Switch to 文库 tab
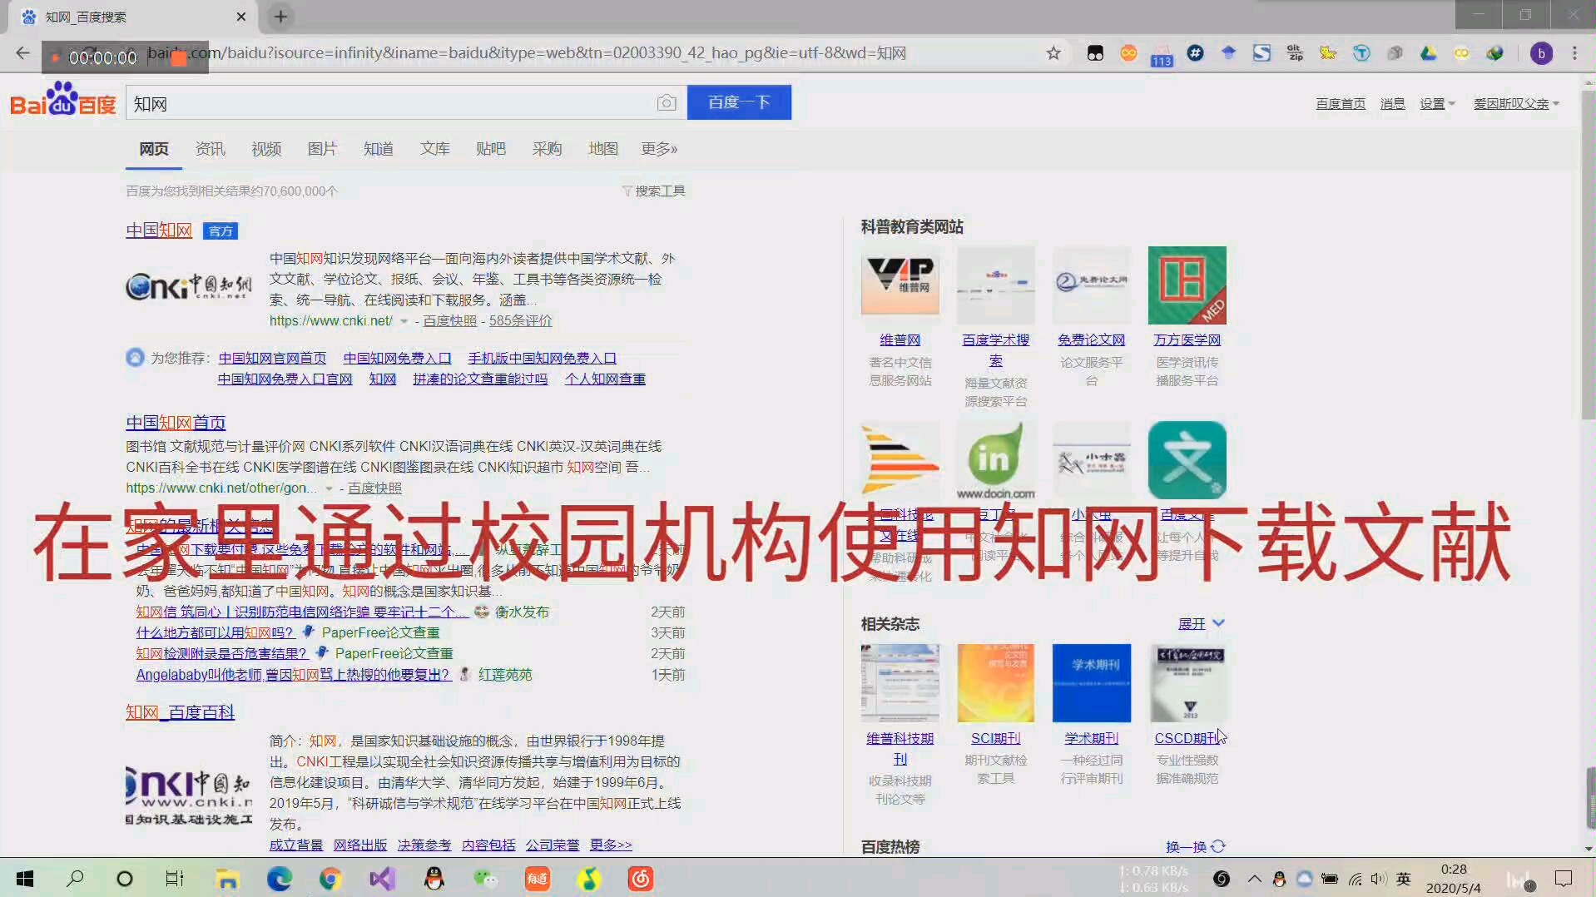Screen dimensions: 1596x897 click(434, 148)
